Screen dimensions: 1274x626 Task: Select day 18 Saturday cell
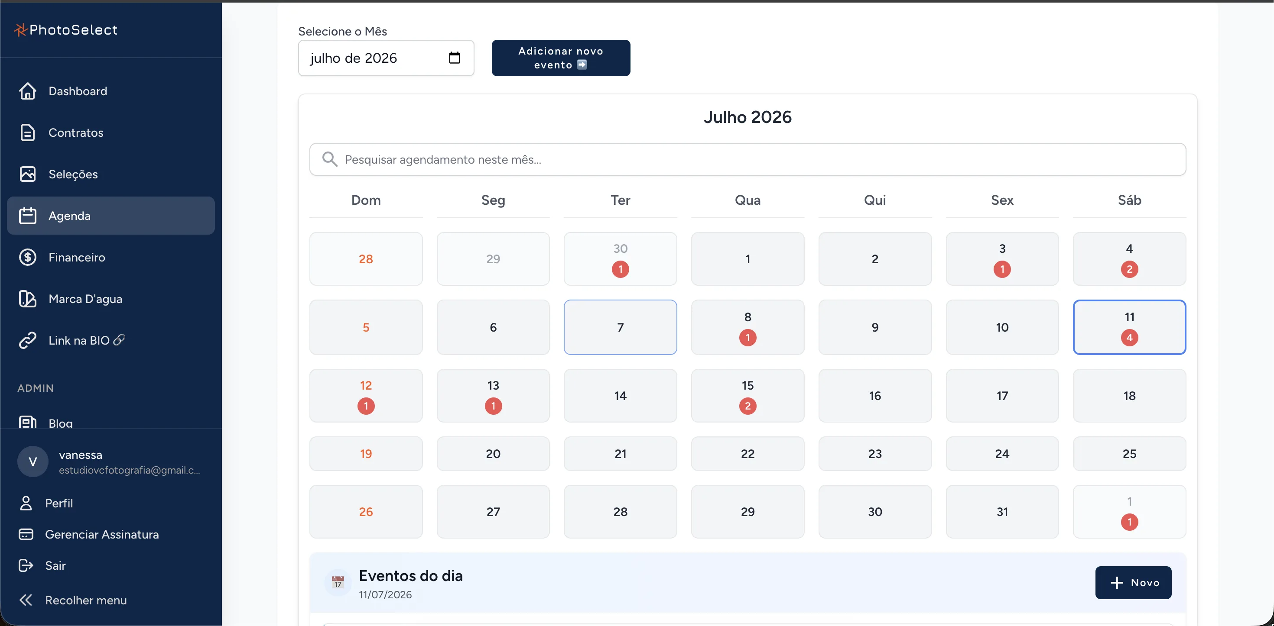click(x=1129, y=395)
